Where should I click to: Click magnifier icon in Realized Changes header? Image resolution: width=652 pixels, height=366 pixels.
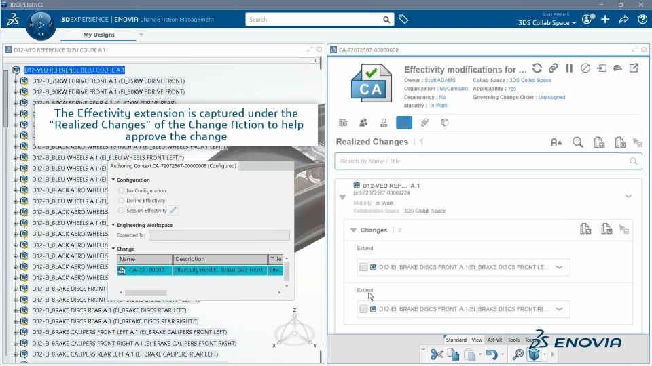pyautogui.click(x=577, y=142)
